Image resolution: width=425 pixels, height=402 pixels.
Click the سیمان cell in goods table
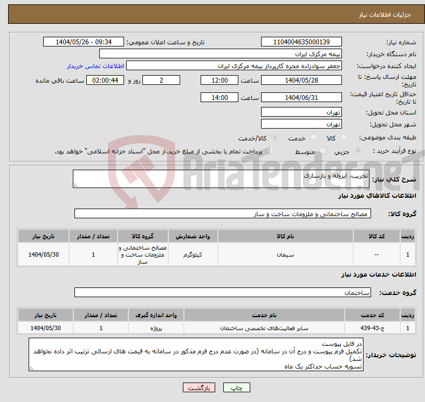(x=285, y=254)
